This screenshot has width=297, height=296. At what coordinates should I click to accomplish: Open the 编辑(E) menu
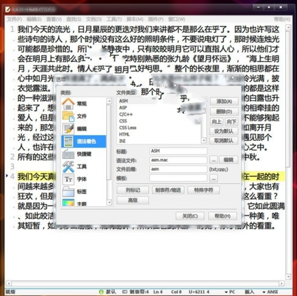coord(34,19)
